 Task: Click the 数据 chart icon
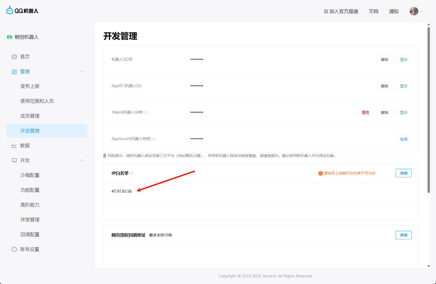(x=14, y=146)
